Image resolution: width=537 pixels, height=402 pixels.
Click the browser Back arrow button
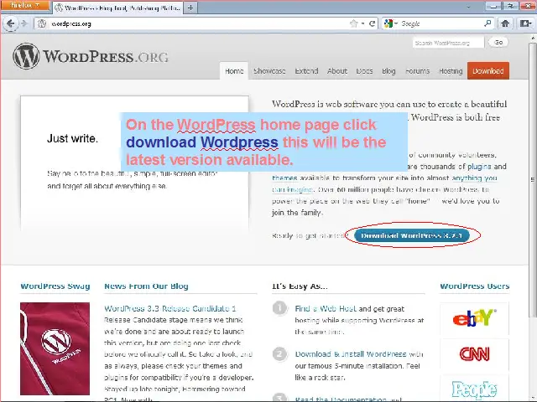pos(11,23)
